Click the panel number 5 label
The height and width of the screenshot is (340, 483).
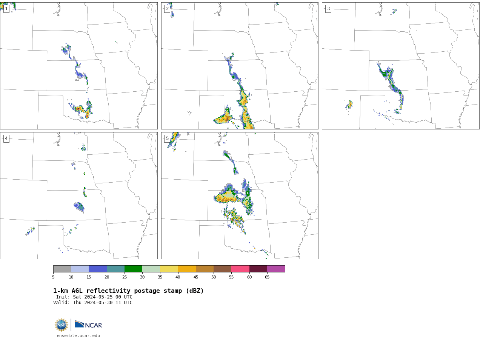[x=167, y=138]
